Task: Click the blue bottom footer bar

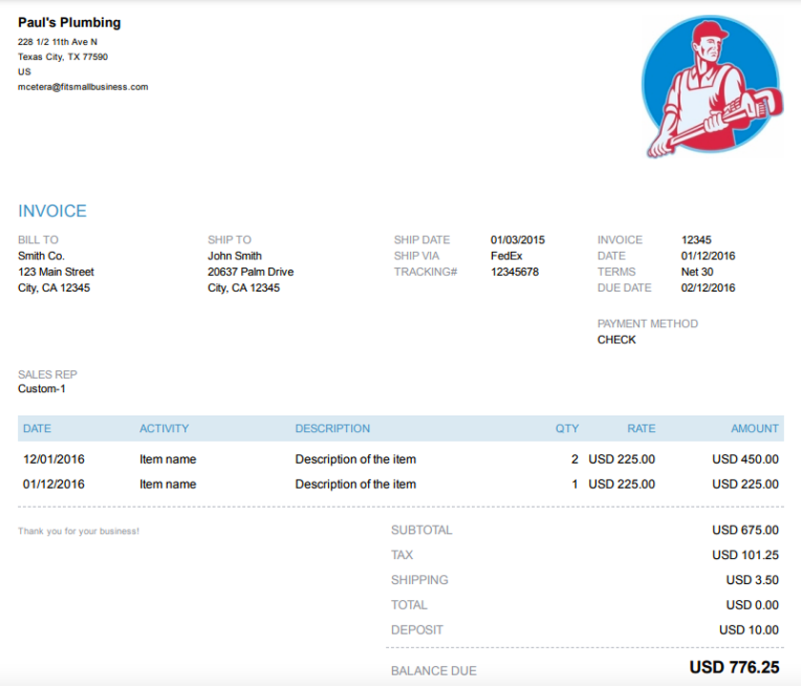Action: [400, 683]
